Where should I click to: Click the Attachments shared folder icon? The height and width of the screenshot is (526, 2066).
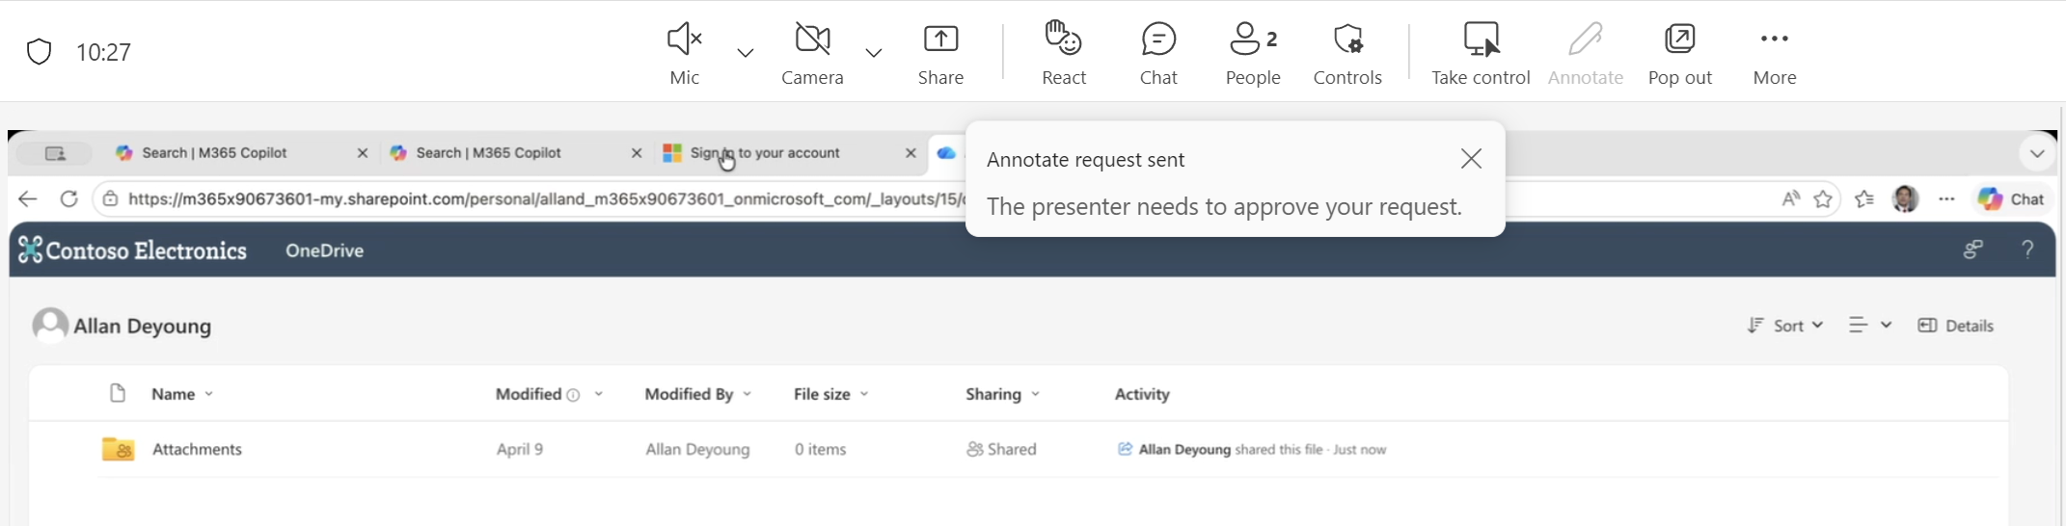pos(118,449)
